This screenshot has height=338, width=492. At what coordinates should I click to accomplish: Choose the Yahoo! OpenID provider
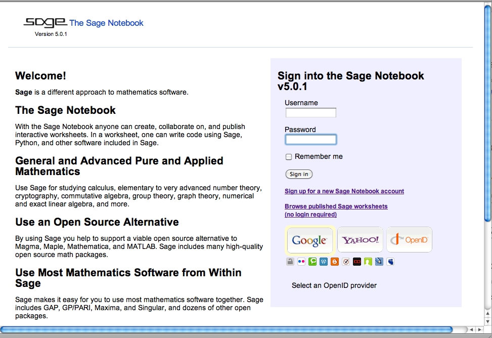(360, 240)
